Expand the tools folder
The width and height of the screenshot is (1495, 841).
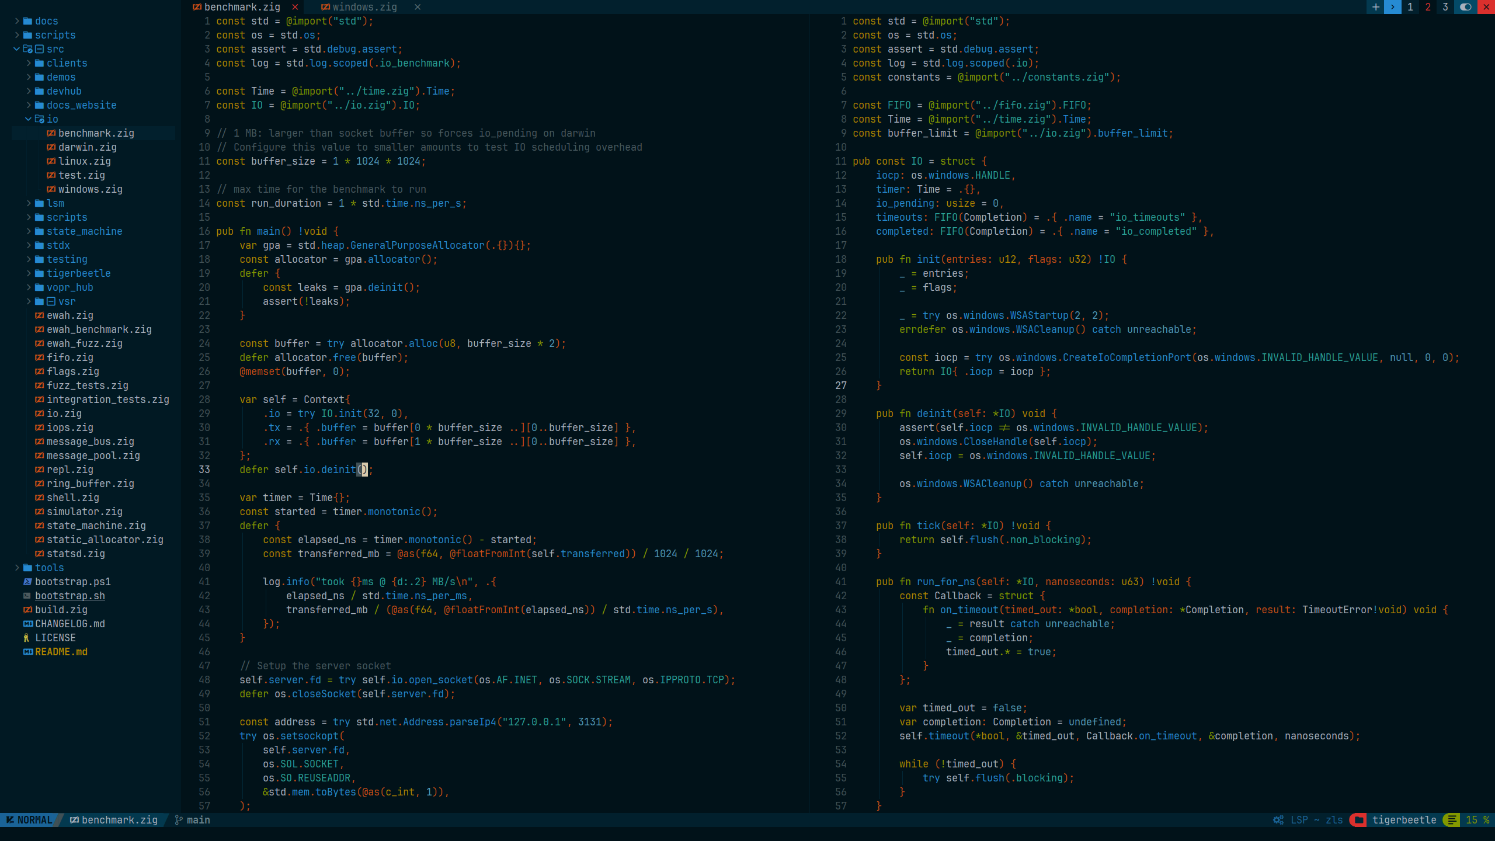tap(17, 568)
